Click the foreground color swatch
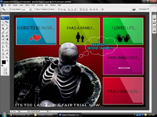 (x=4, y=62)
